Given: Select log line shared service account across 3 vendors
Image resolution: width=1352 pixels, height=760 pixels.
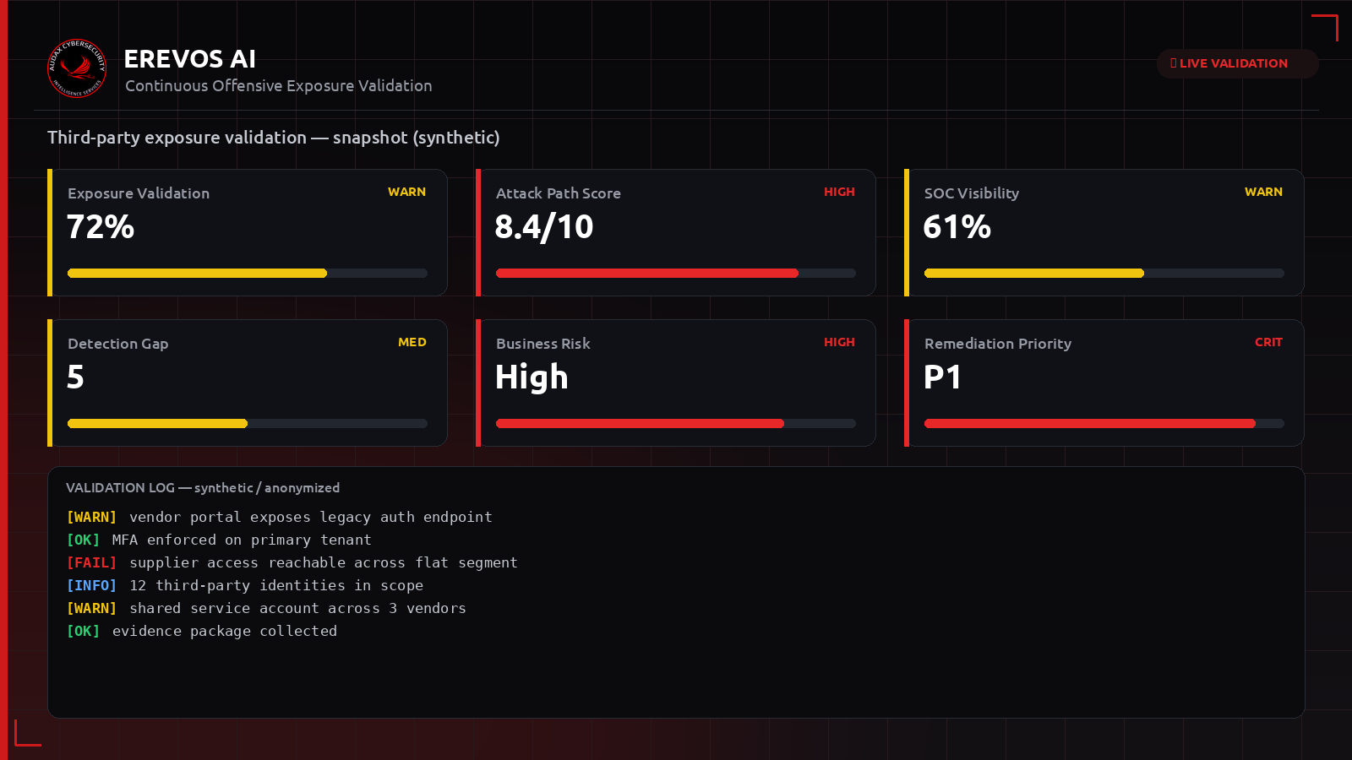Looking at the screenshot, I should (x=266, y=609).
